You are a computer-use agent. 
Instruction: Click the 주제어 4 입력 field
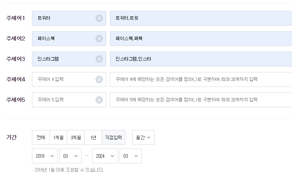click(63, 79)
